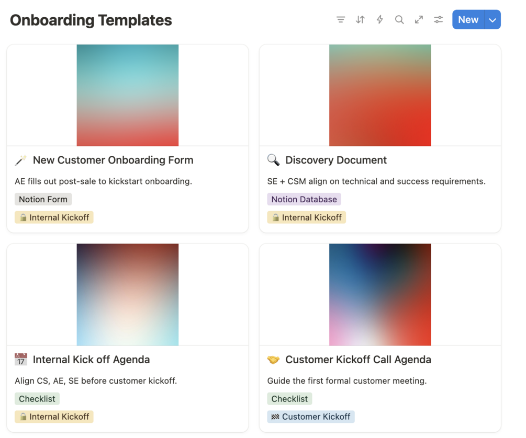Open automations via the lightning bolt icon
The image size is (526, 438).
[x=380, y=20]
